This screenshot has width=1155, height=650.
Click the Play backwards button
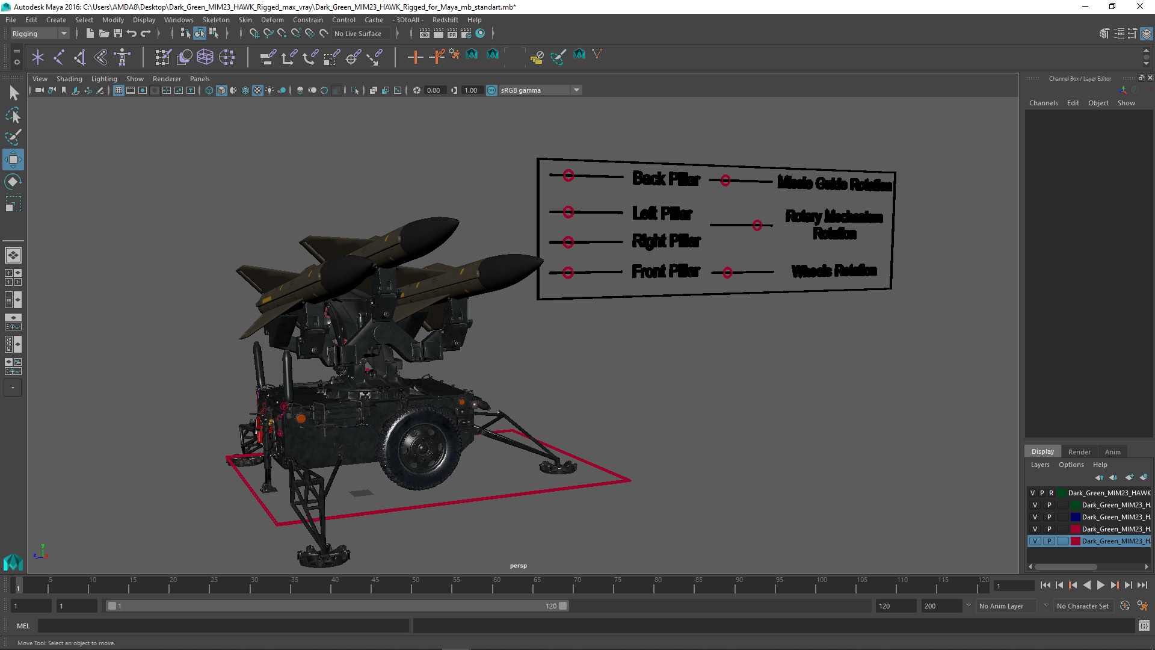click(1086, 585)
